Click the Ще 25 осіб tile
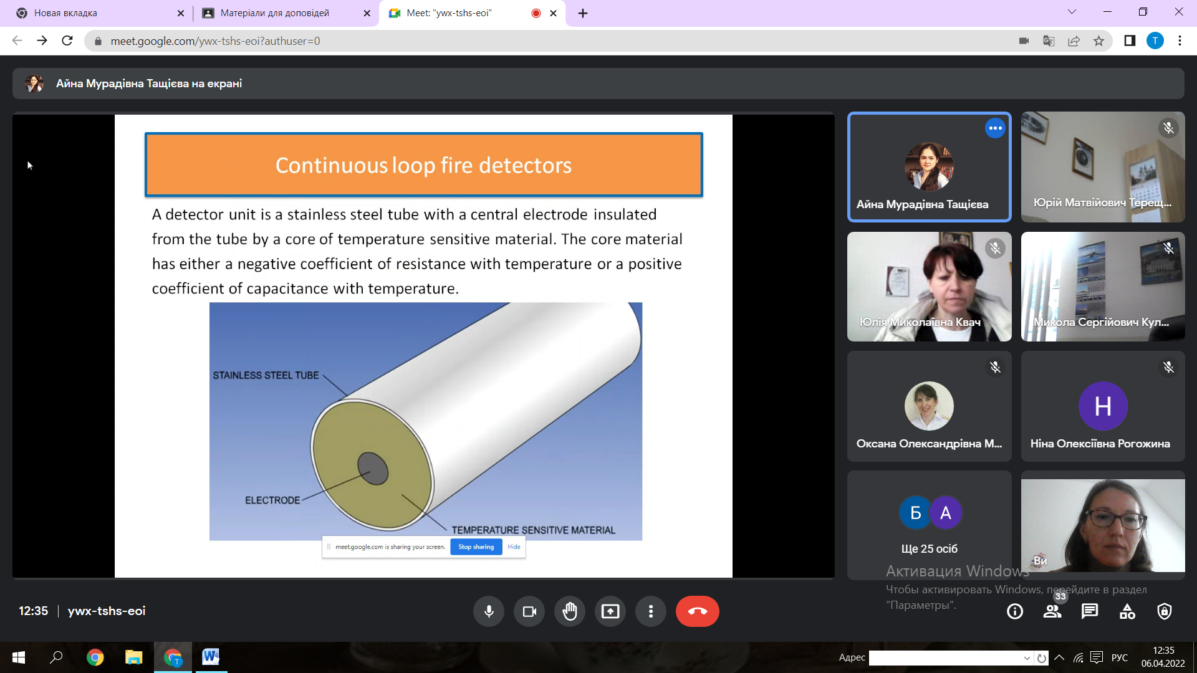 (x=929, y=525)
